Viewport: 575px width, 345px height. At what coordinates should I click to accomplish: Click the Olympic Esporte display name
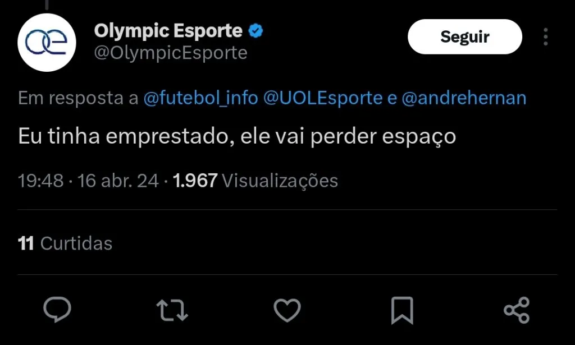click(168, 31)
